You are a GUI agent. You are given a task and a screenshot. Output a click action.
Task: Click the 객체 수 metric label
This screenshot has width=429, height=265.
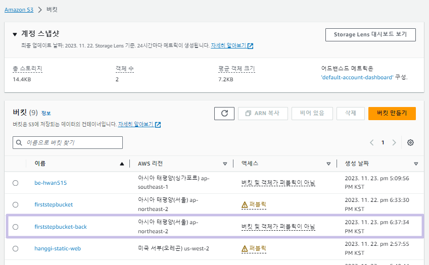pyautogui.click(x=124, y=69)
